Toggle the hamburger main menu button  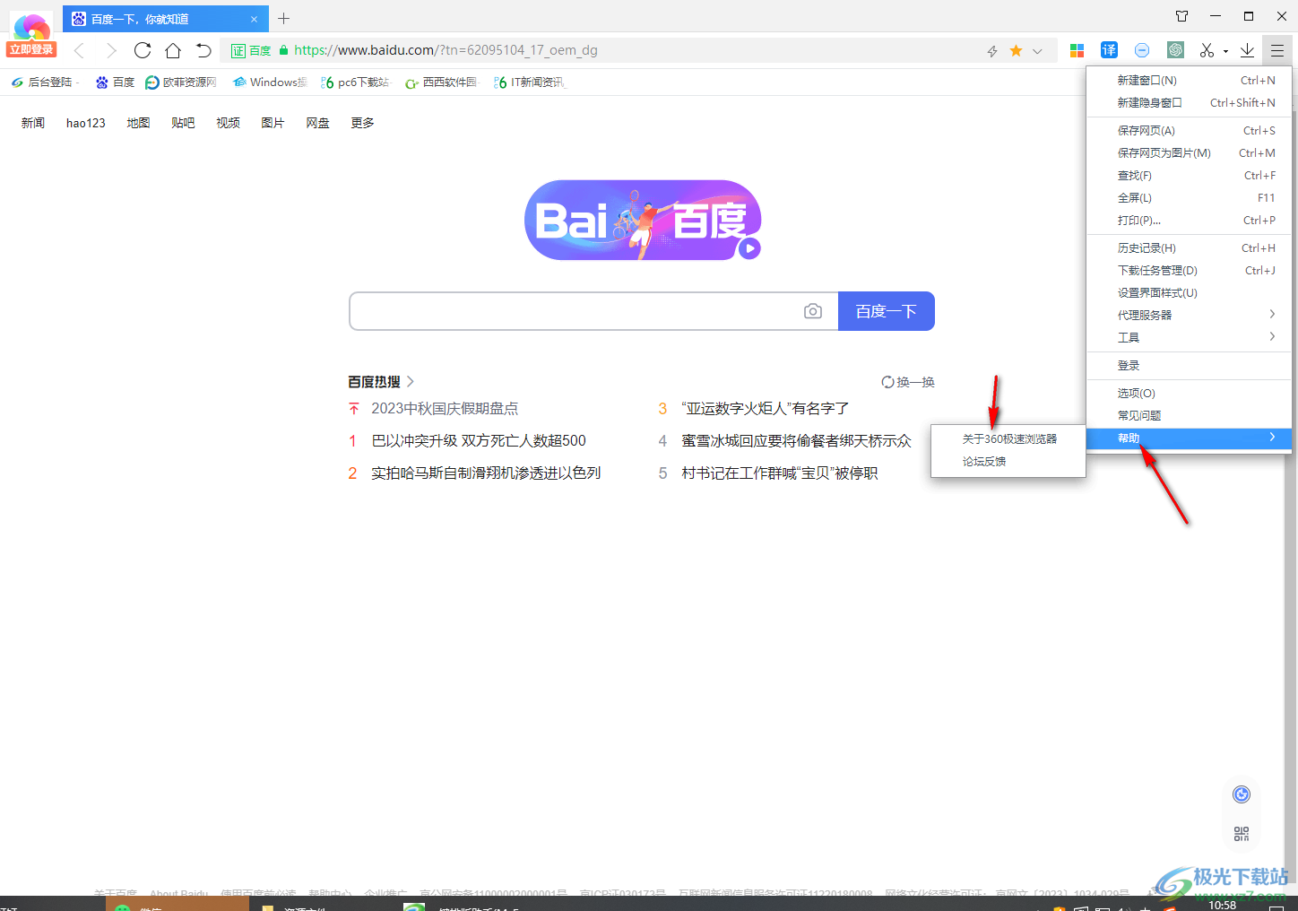point(1276,50)
